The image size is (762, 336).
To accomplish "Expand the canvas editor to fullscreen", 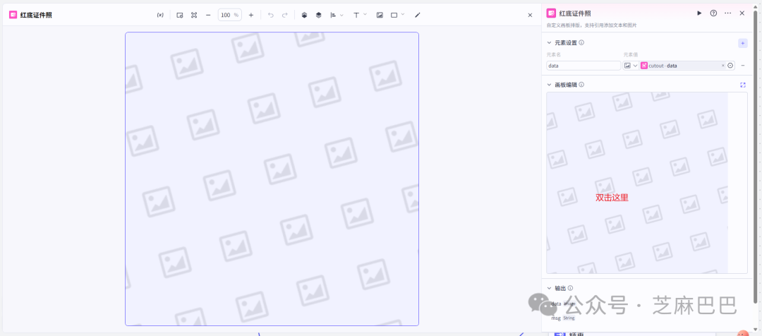I will pos(742,85).
